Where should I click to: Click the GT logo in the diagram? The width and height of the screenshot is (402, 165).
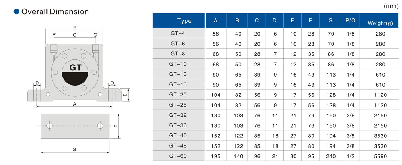[x=75, y=68]
